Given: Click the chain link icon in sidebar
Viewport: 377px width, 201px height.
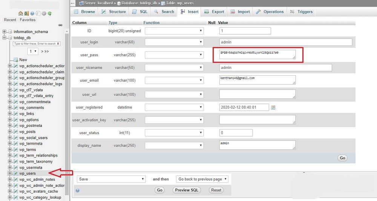Looking at the screenshot, I should (60, 25).
